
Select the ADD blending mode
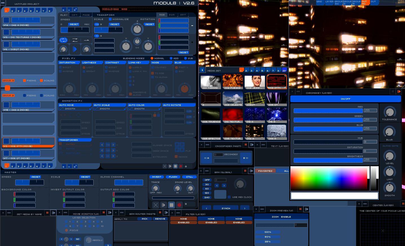[171, 58]
